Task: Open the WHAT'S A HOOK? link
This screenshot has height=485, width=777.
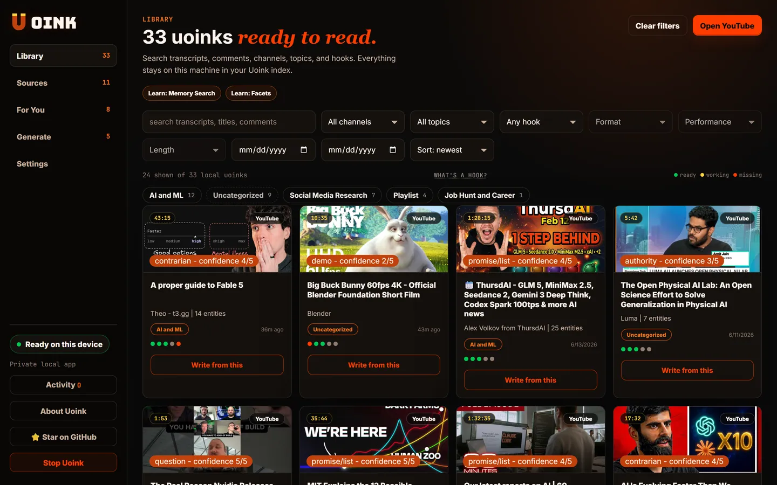Action: click(x=460, y=175)
